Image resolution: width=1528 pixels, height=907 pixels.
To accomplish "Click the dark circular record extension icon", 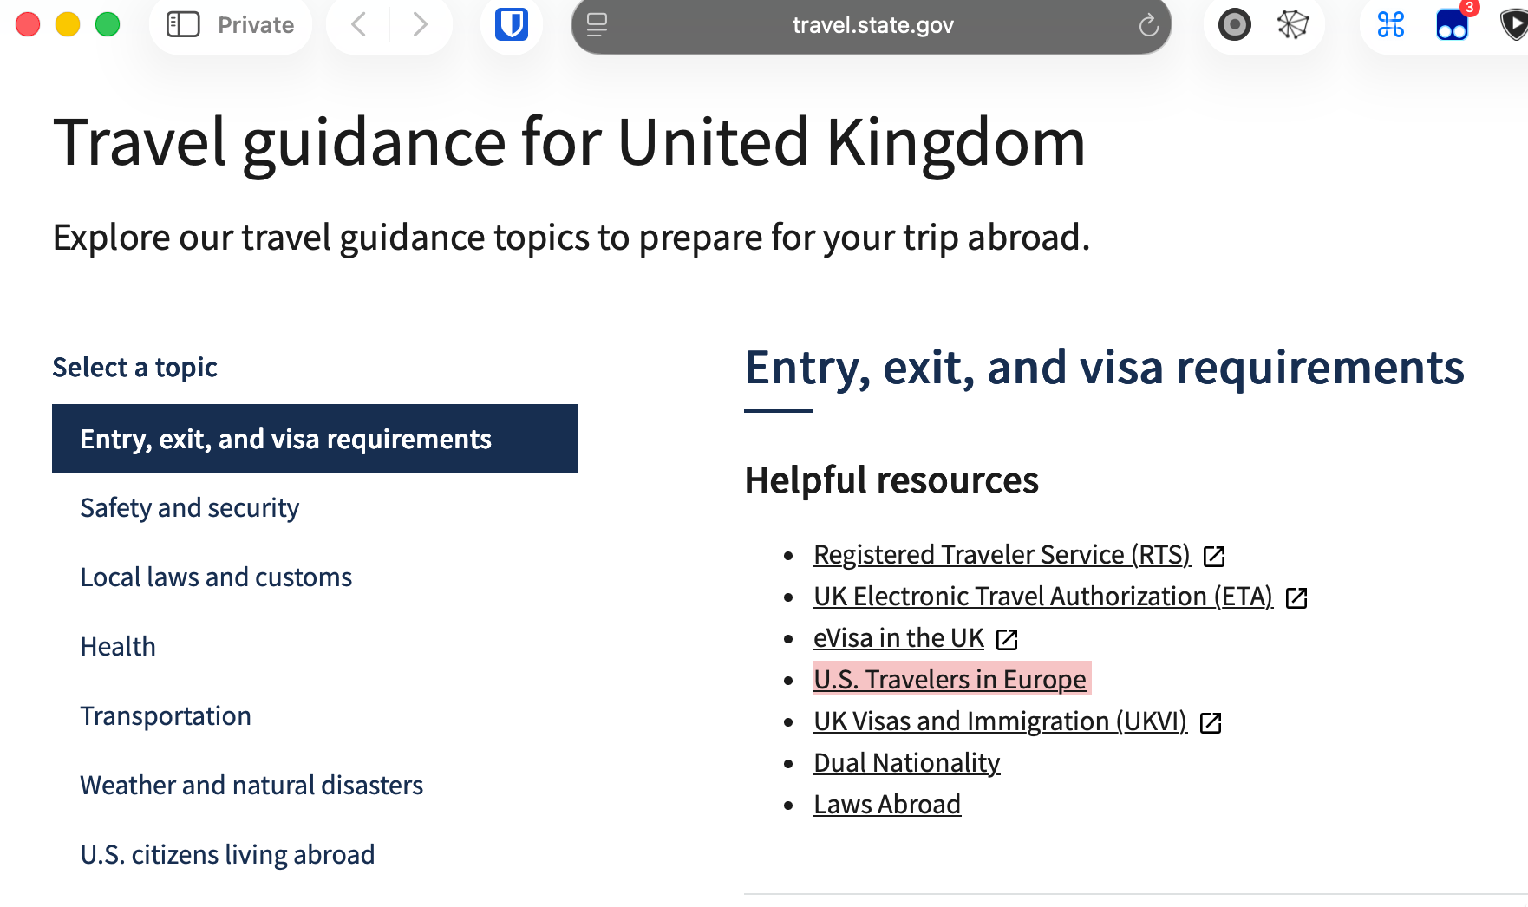I will click(1234, 25).
